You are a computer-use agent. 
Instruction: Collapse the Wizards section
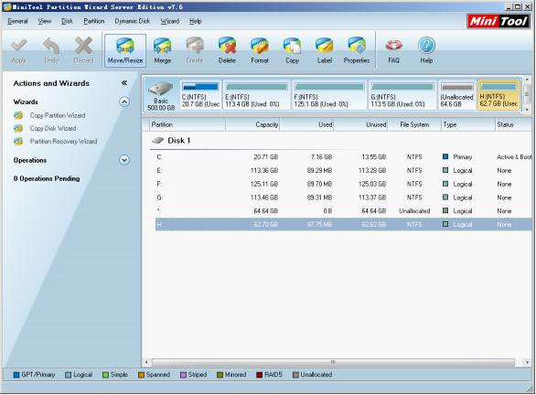(x=124, y=101)
